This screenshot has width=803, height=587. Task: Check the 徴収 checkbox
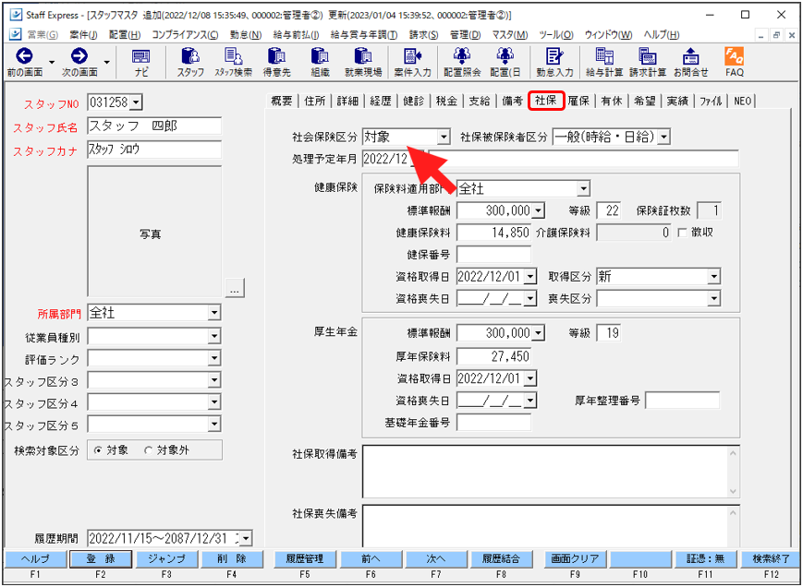click(x=682, y=233)
